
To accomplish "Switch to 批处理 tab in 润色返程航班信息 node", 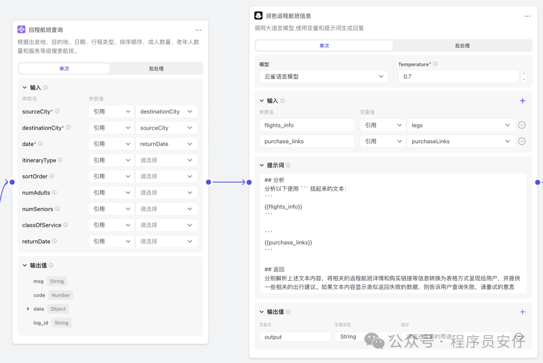I will click(x=462, y=46).
